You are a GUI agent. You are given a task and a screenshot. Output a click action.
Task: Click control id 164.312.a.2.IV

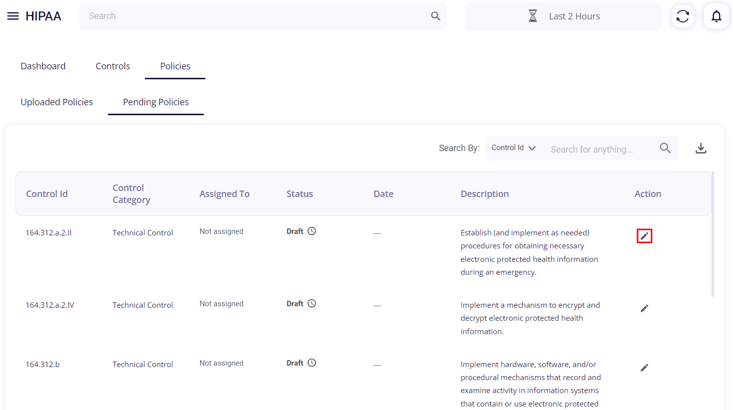coord(50,305)
